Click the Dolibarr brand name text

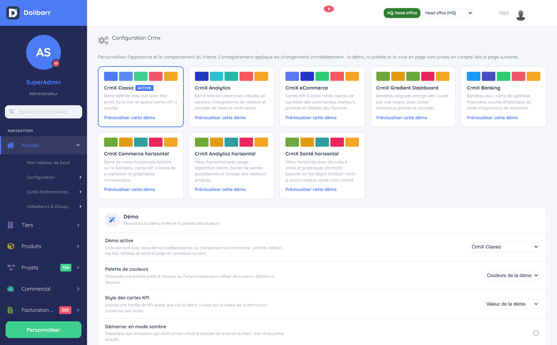point(37,13)
